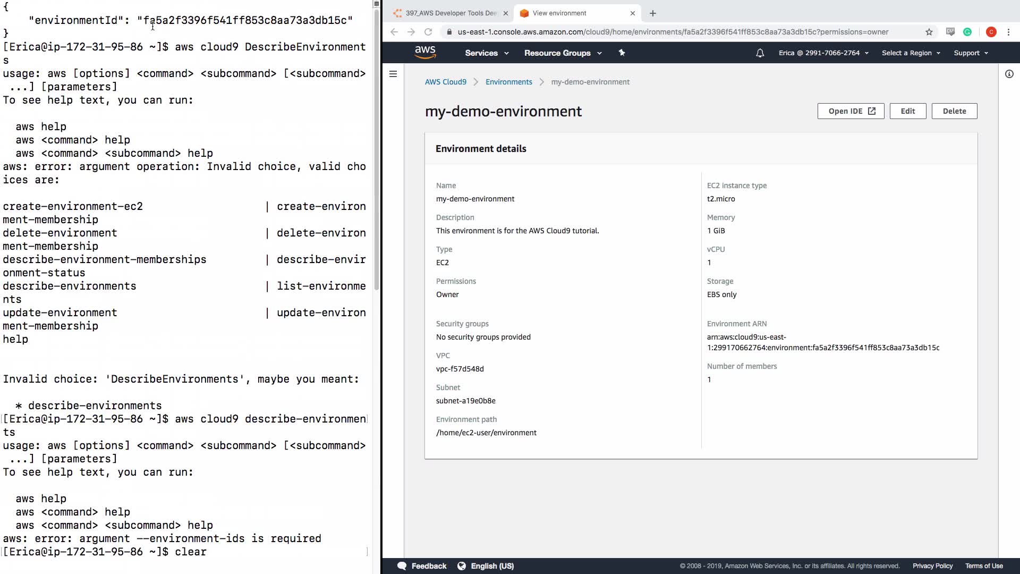Expand Resource Groups dropdown
The image size is (1020, 574).
click(563, 53)
